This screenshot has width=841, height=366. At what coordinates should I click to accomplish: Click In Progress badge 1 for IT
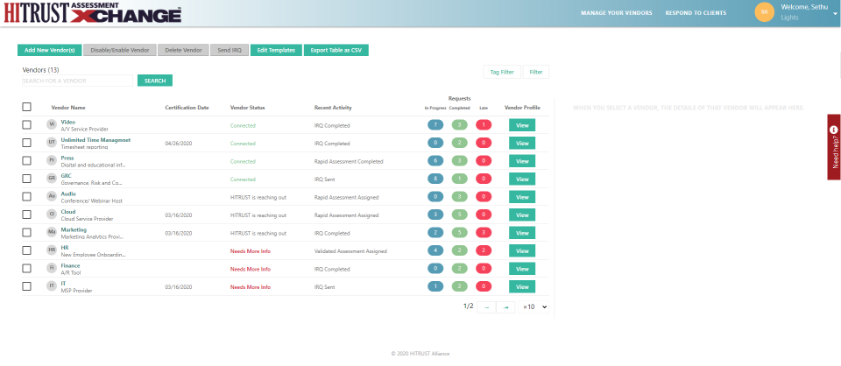[435, 286]
